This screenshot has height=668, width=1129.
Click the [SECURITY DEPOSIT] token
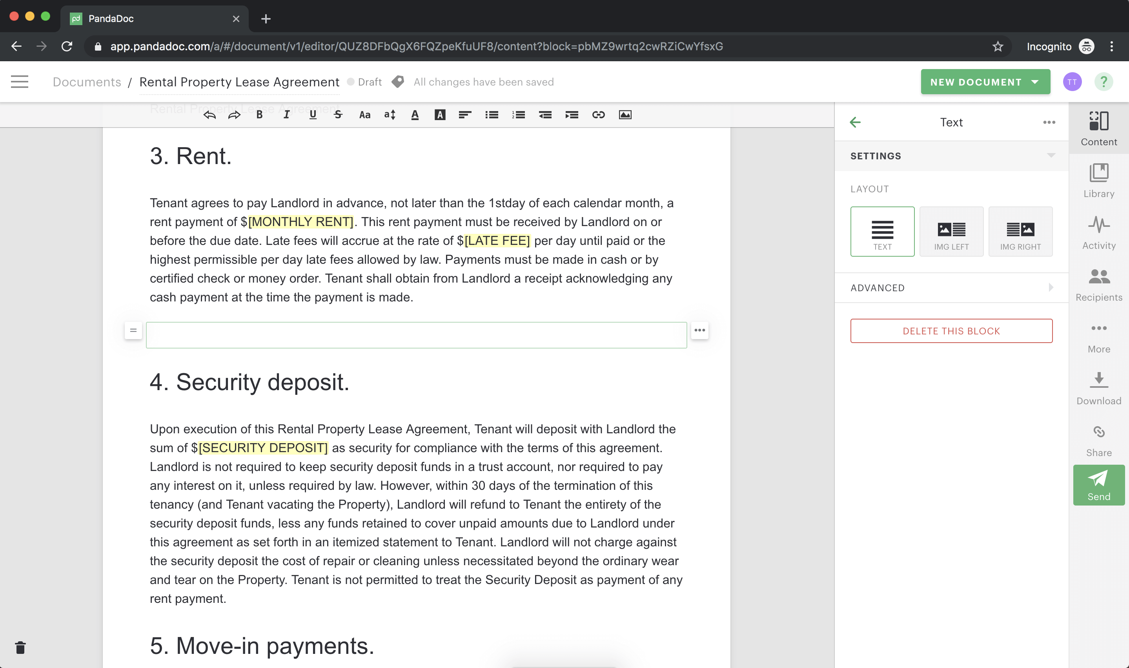point(263,448)
